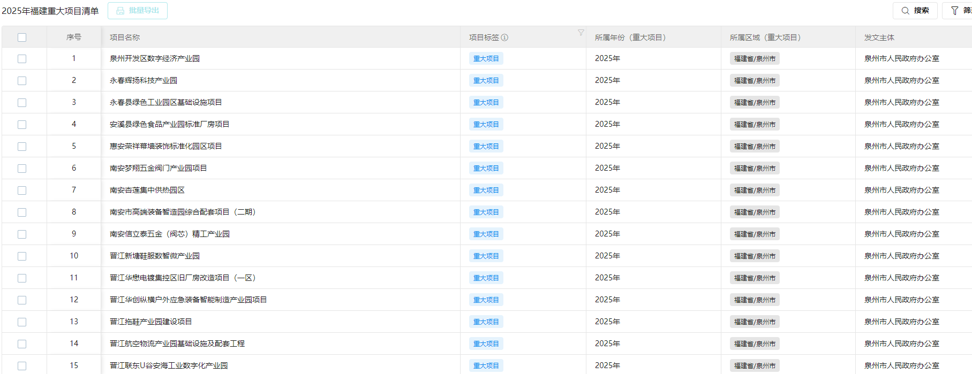
Task: Click the 所属区域（重大项目）column header
Action: (765, 37)
